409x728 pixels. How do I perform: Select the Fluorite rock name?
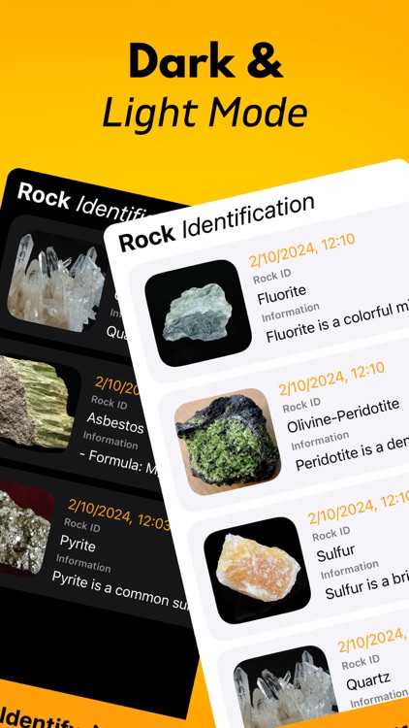pyautogui.click(x=282, y=294)
